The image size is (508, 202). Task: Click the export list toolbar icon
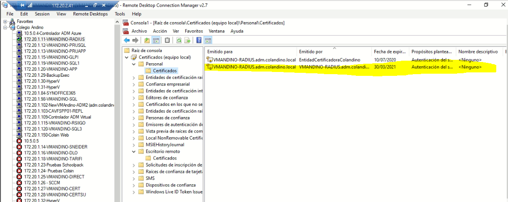click(187, 40)
